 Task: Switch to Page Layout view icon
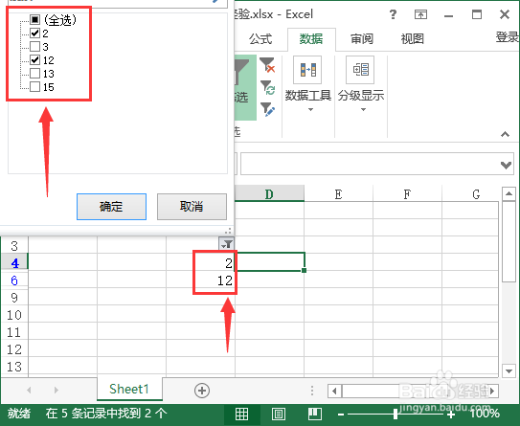[x=279, y=414]
